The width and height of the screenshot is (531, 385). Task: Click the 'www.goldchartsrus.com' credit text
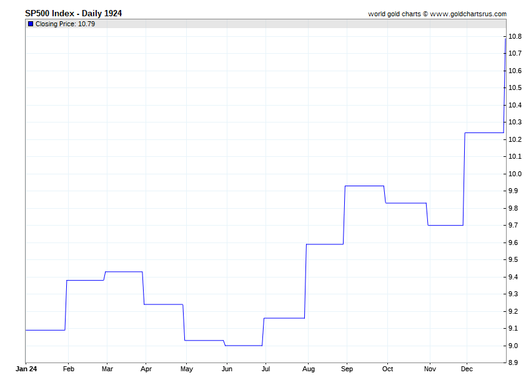[x=469, y=14]
